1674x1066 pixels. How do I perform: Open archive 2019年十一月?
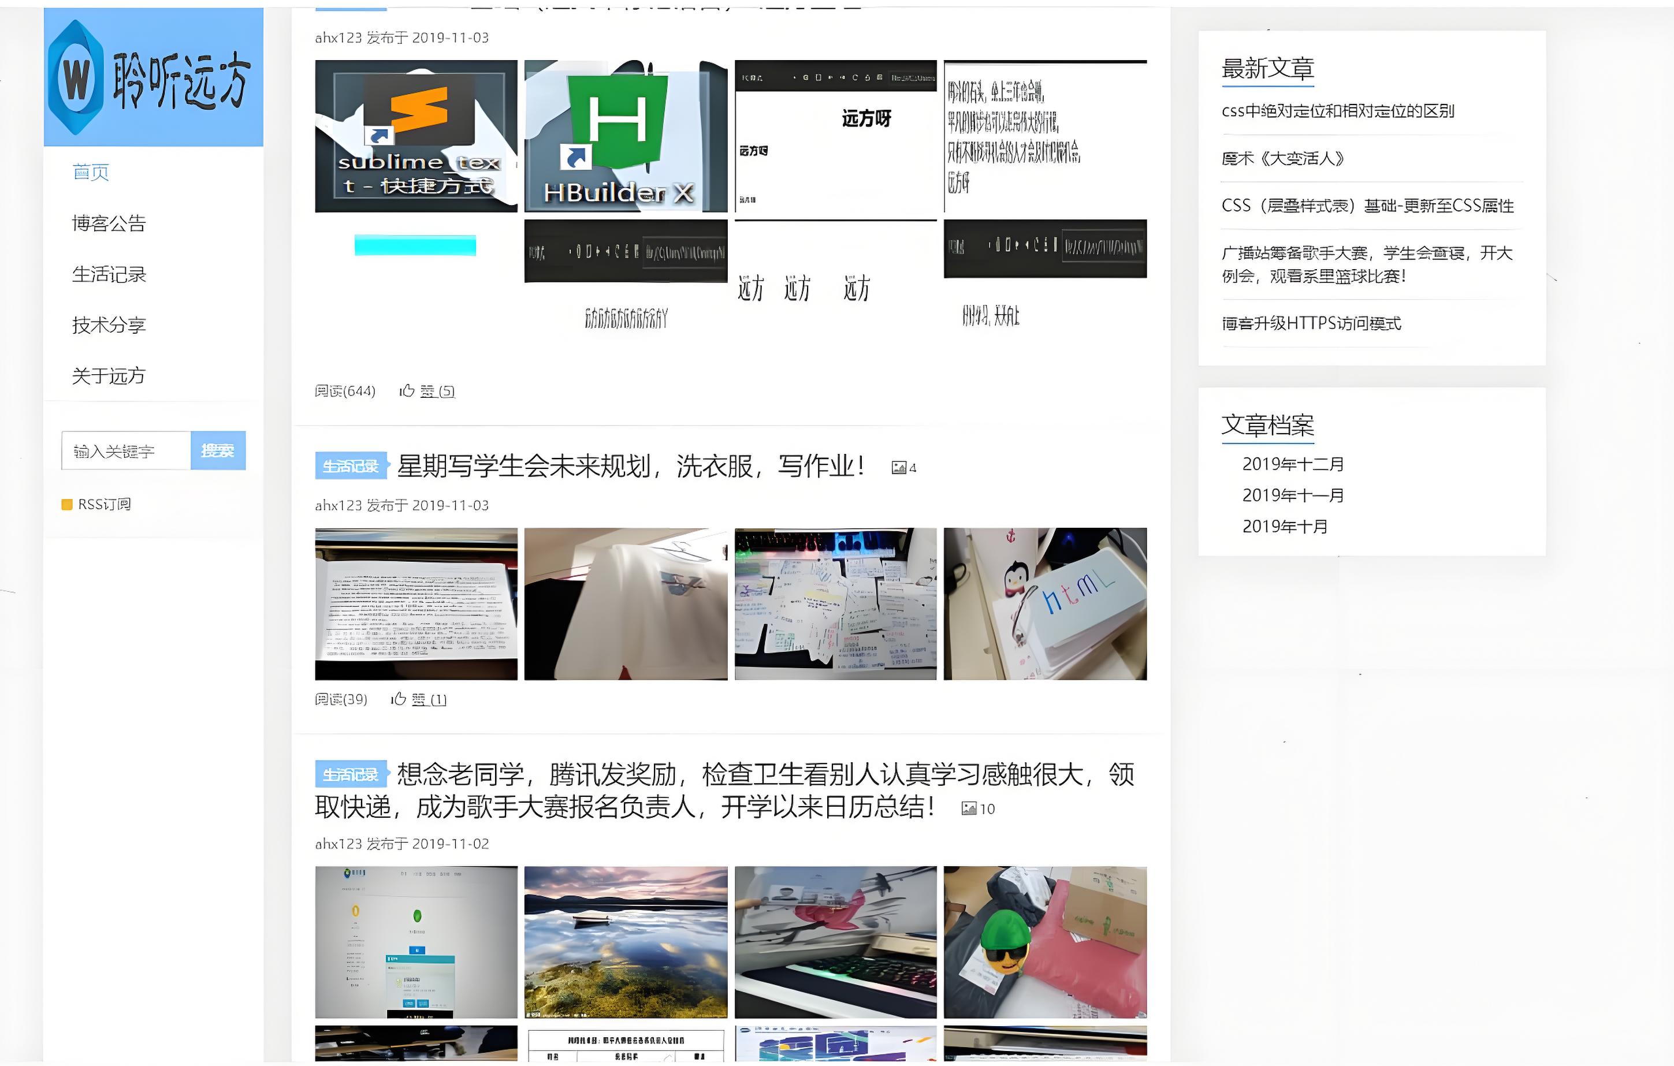(1293, 495)
